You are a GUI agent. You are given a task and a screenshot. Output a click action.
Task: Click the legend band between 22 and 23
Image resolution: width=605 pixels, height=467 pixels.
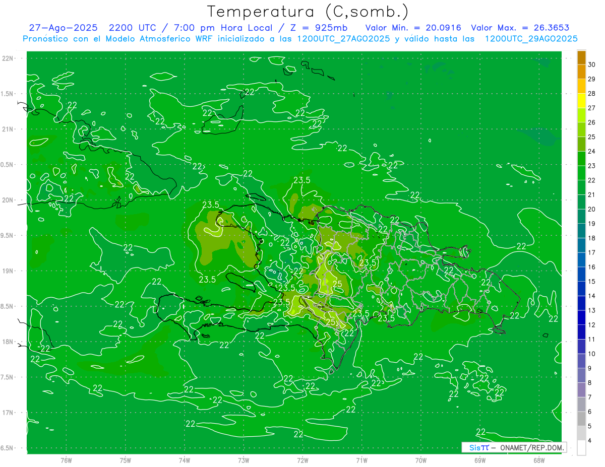[x=581, y=173]
